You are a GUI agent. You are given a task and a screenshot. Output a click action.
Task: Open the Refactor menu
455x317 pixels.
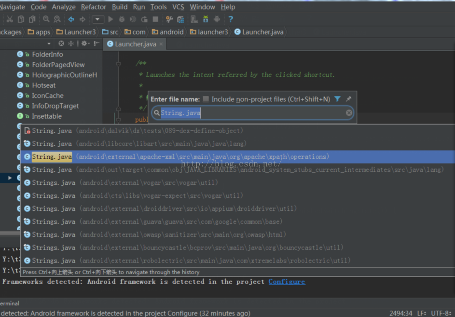[94, 7]
